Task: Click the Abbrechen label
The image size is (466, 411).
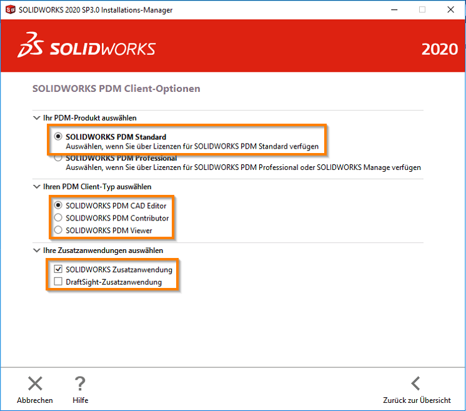Action: click(x=35, y=400)
